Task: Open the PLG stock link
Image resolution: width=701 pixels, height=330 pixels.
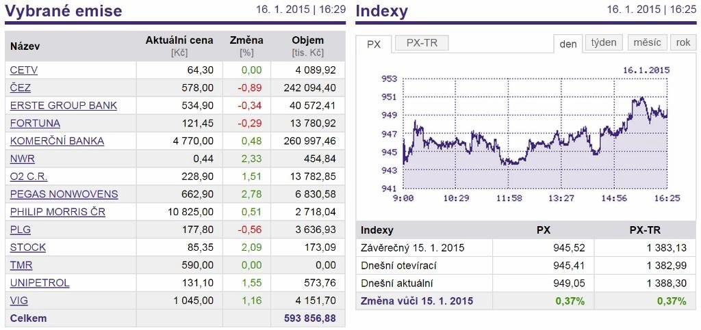Action: pyautogui.click(x=20, y=230)
